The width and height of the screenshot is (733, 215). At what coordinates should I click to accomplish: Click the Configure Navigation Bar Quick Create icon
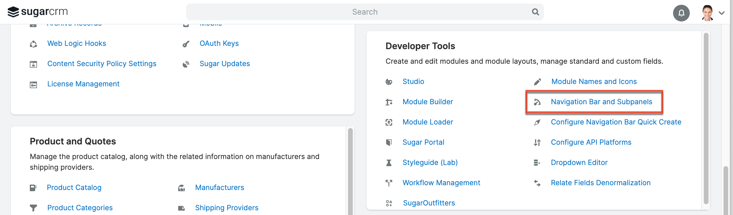click(x=537, y=122)
